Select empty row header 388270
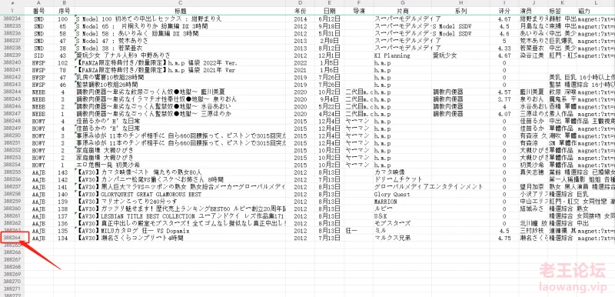The width and height of the screenshot is (615, 297). click(x=12, y=282)
